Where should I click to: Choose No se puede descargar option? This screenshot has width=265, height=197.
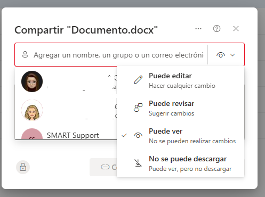(180, 163)
